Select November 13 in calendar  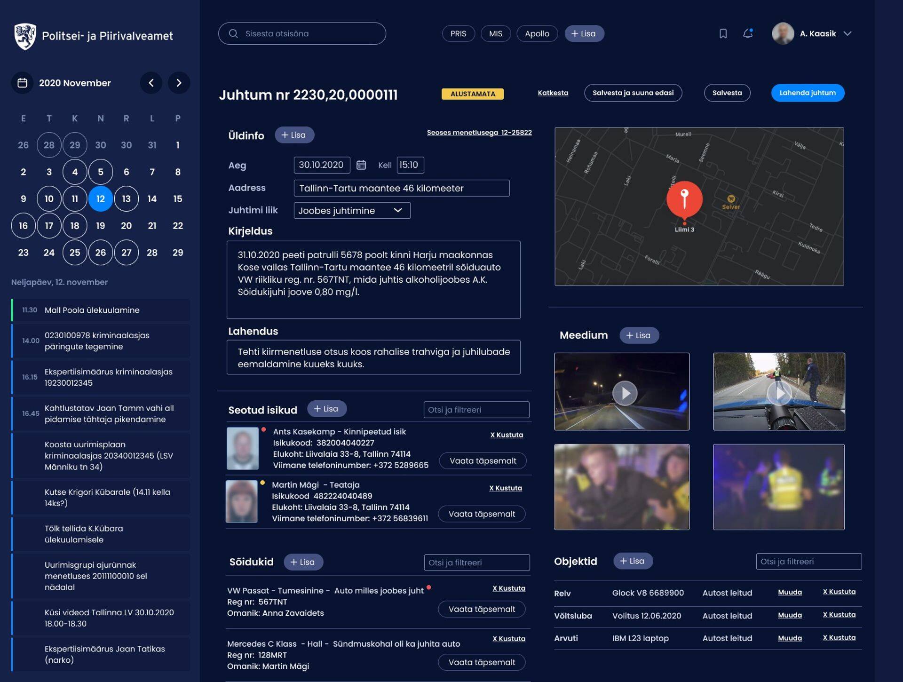tap(126, 198)
